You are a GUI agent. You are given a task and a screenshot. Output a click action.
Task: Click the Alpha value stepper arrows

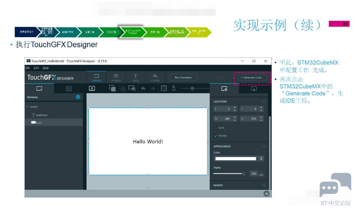coord(261,174)
